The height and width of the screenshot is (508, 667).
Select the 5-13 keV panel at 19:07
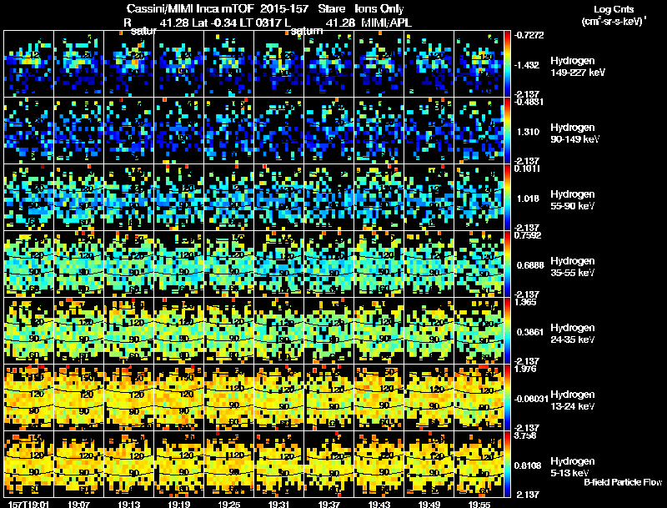pyautogui.click(x=78, y=465)
